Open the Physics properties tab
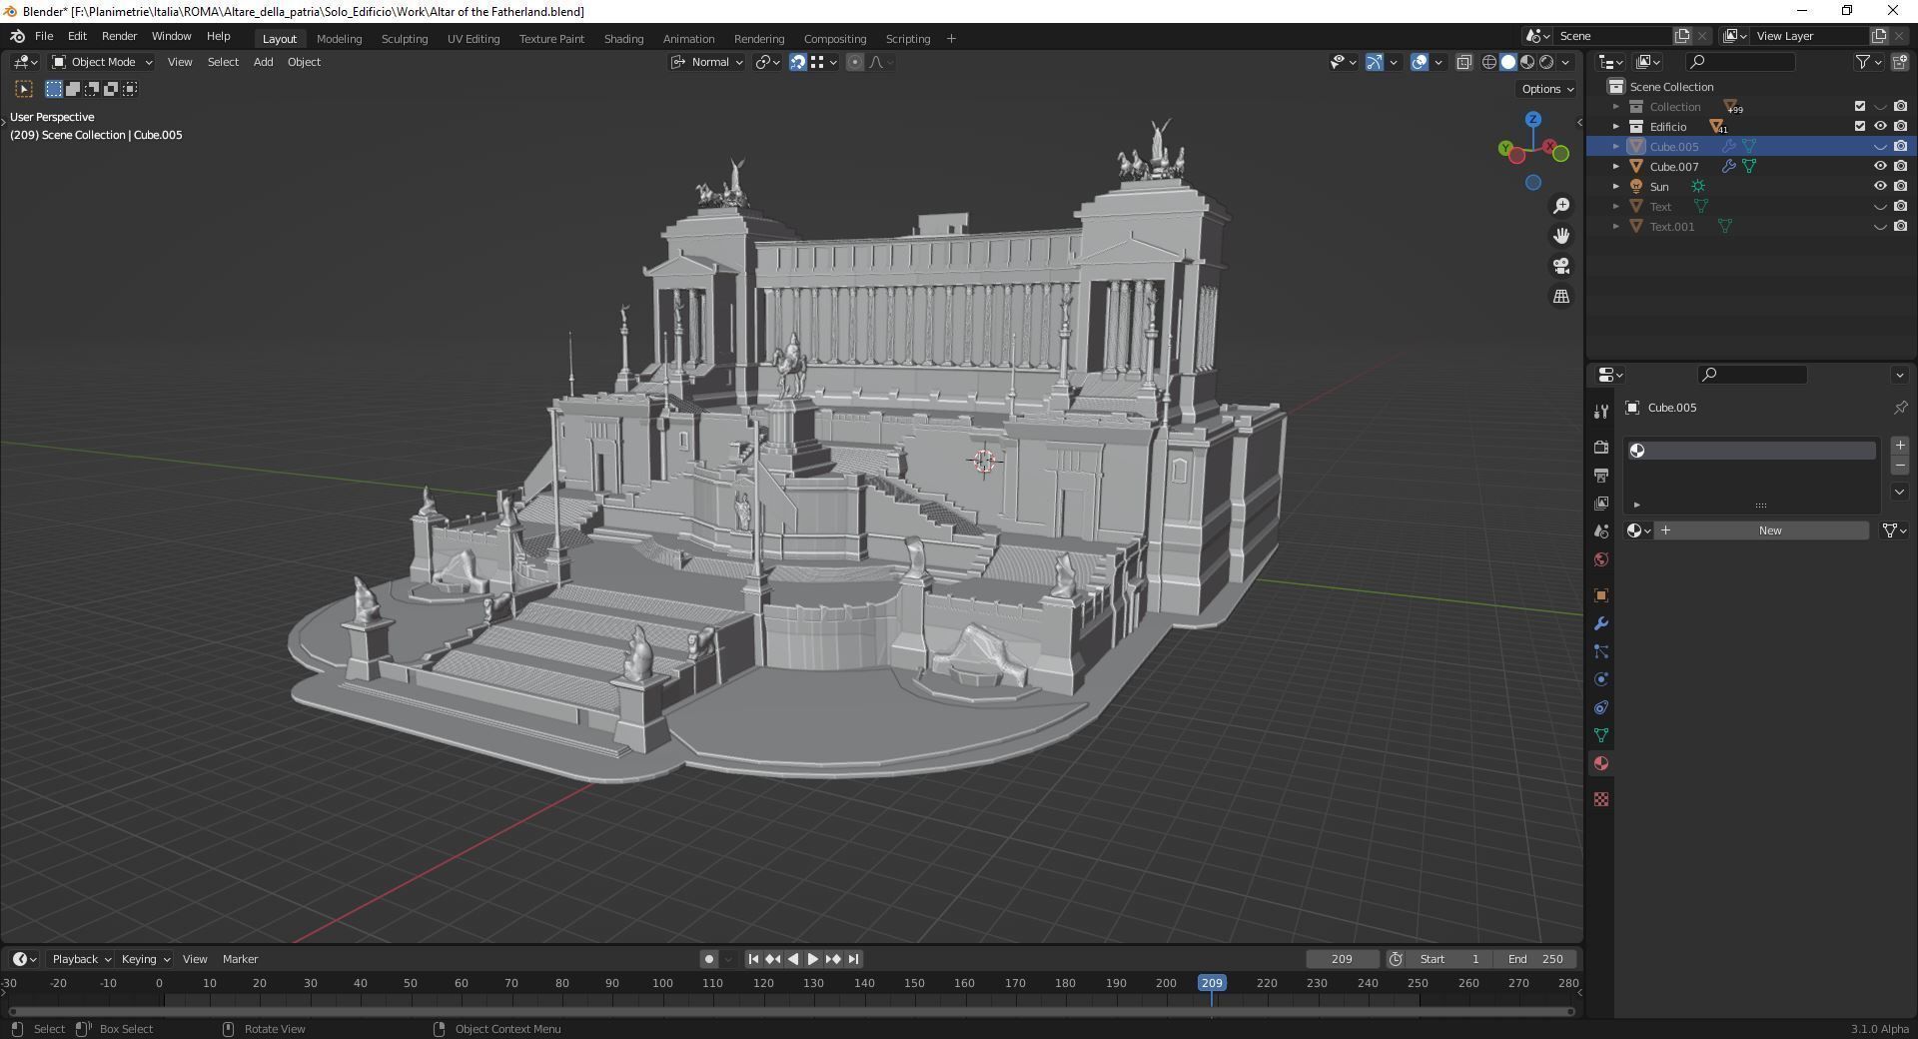 click(1601, 679)
